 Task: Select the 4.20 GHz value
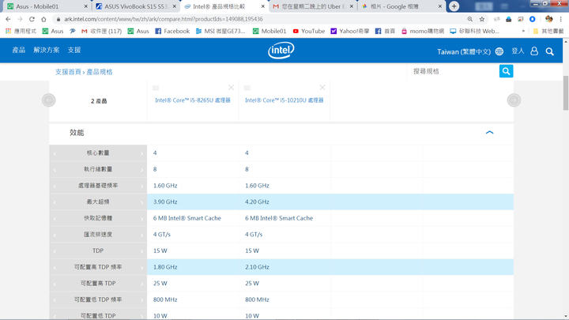(x=257, y=201)
